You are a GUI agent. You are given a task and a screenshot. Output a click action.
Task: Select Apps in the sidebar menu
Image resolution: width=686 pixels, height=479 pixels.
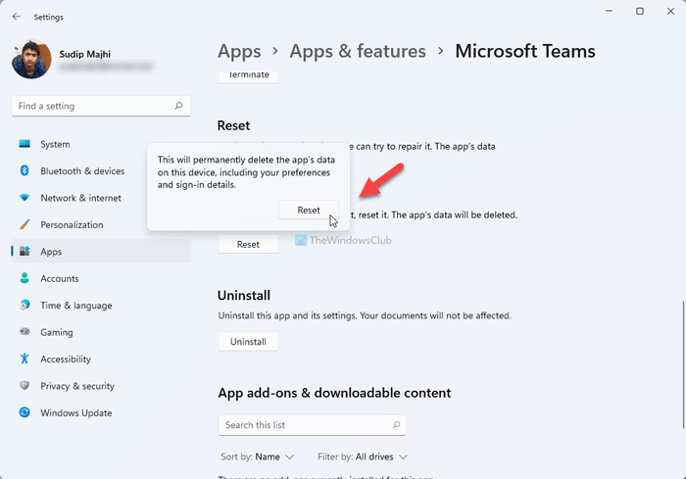click(51, 252)
